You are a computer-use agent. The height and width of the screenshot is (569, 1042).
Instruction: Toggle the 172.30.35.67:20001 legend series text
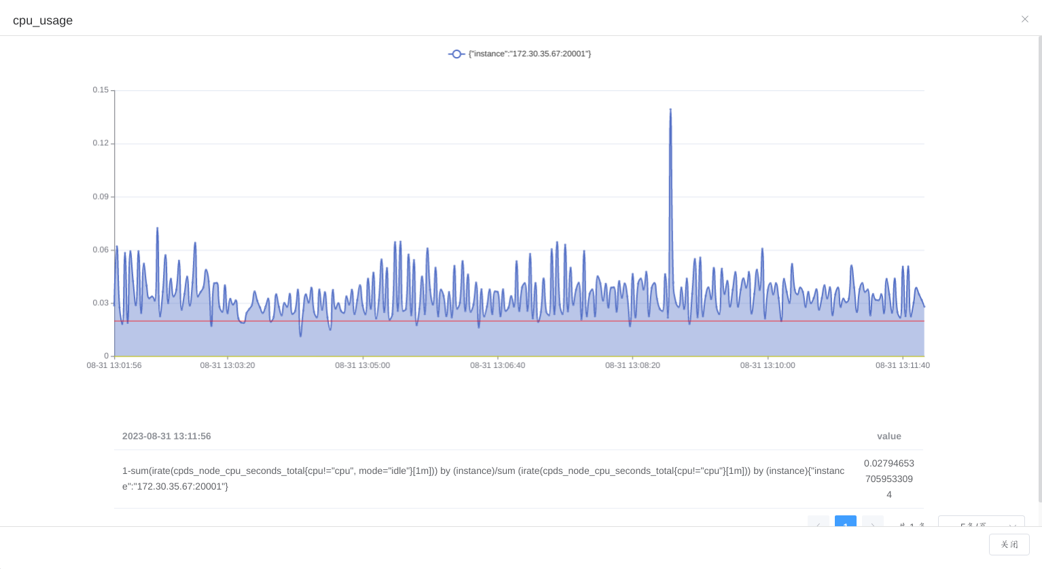coord(529,54)
